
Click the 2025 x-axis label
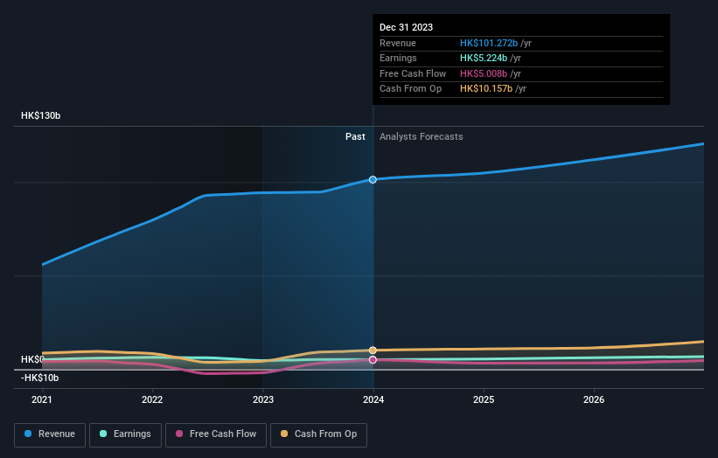pos(484,400)
